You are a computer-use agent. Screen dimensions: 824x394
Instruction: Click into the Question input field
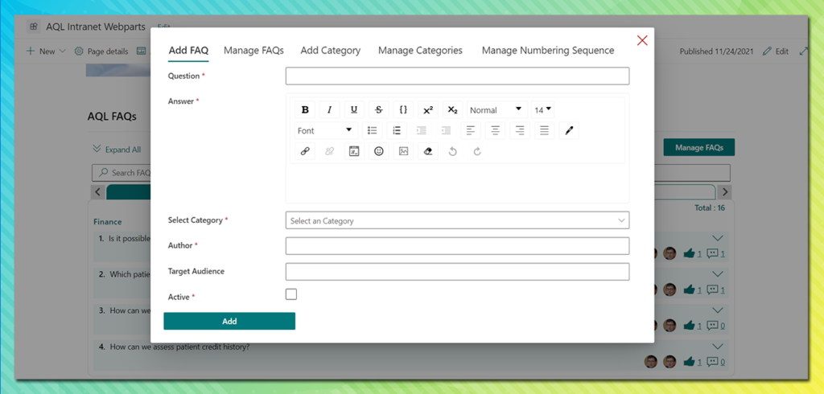(x=457, y=76)
